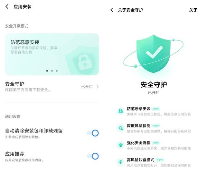Image resolution: width=206 pixels, height=171 pixels.
Task: Open 安全守护 via the chevron arrow
Action: click(97, 87)
